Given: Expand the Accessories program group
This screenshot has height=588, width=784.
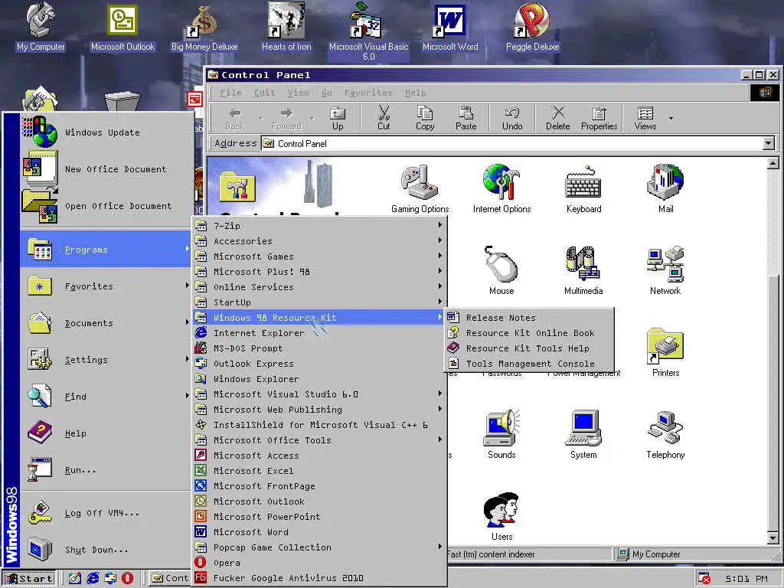Looking at the screenshot, I should tap(319, 241).
